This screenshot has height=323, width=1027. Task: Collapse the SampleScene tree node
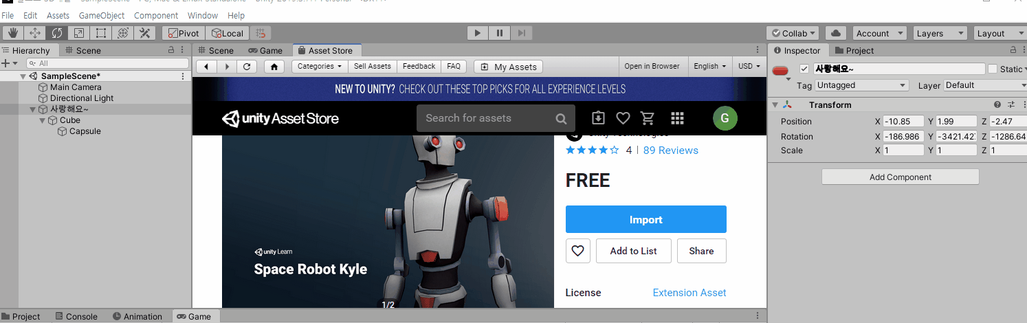pos(23,76)
